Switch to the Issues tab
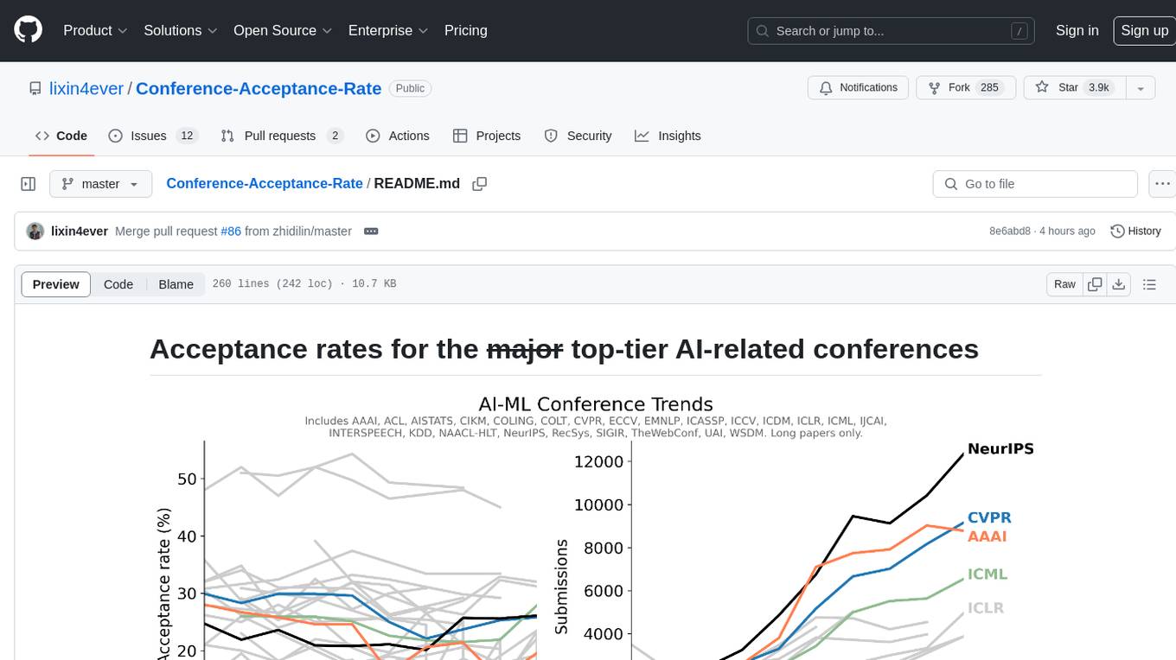Viewport: 1176px width, 660px height. pos(153,136)
